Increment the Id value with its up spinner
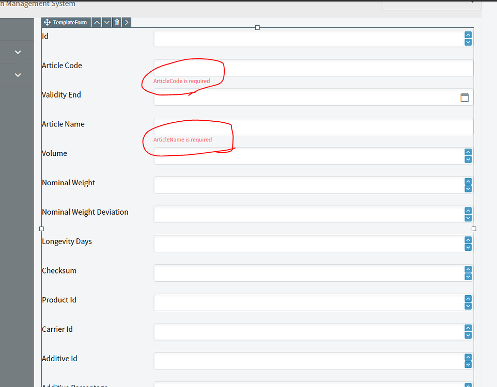 coord(468,34)
